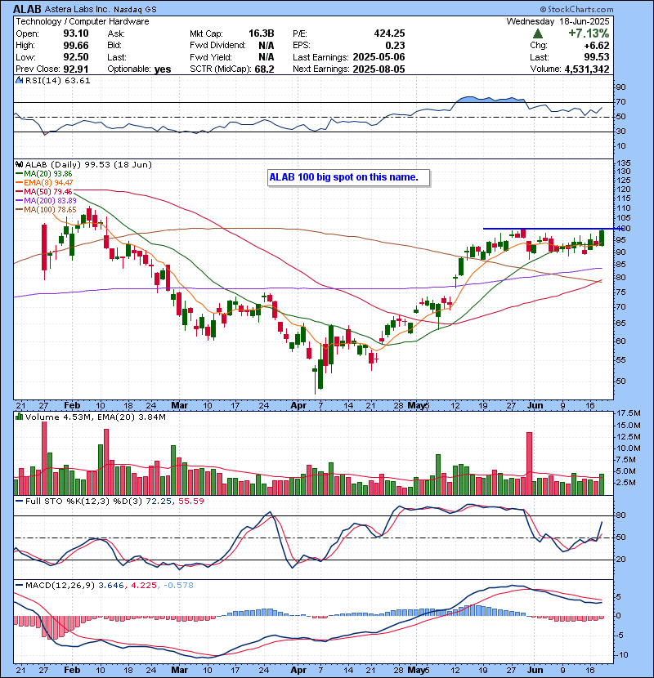Click the EPS value 0.23

pos(395,46)
